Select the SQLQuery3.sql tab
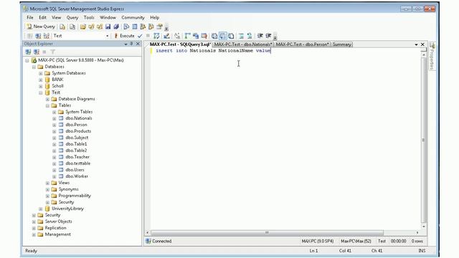 (x=180, y=44)
